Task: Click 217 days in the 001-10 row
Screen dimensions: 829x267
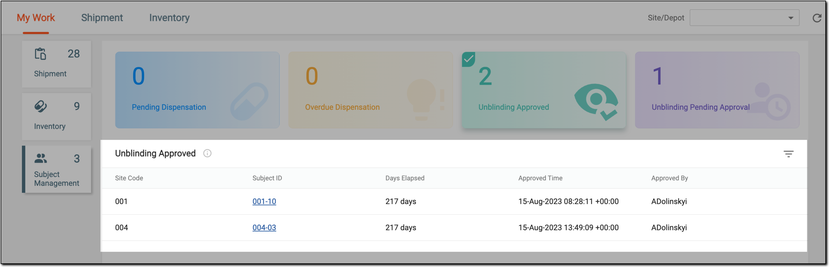Action: point(401,201)
